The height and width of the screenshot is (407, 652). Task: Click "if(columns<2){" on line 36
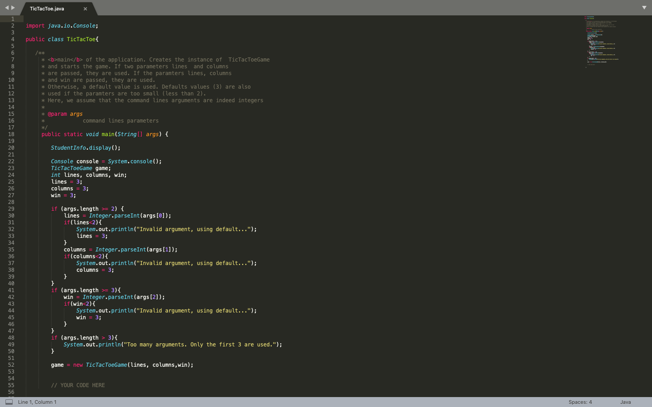86,256
